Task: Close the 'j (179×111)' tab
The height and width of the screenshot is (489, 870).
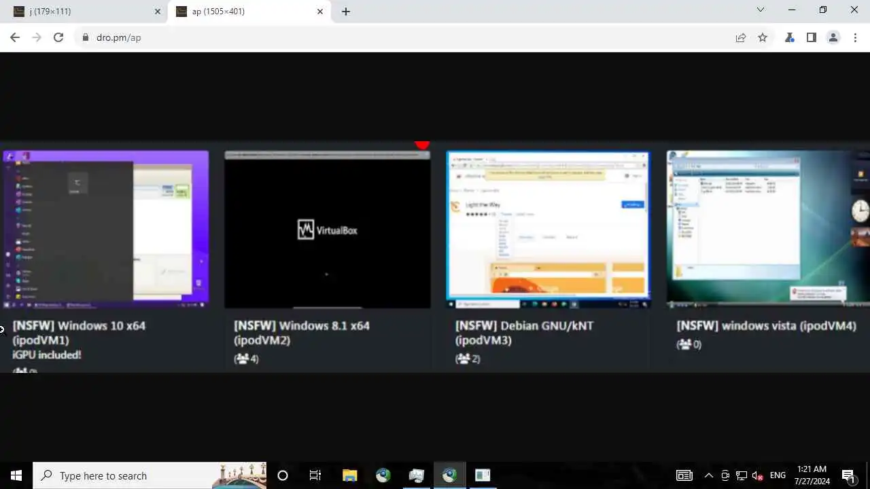Action: click(158, 12)
